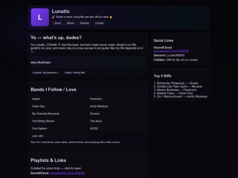Open SoundCloud link in Quick Links
The image size is (238, 178).
click(171, 51)
